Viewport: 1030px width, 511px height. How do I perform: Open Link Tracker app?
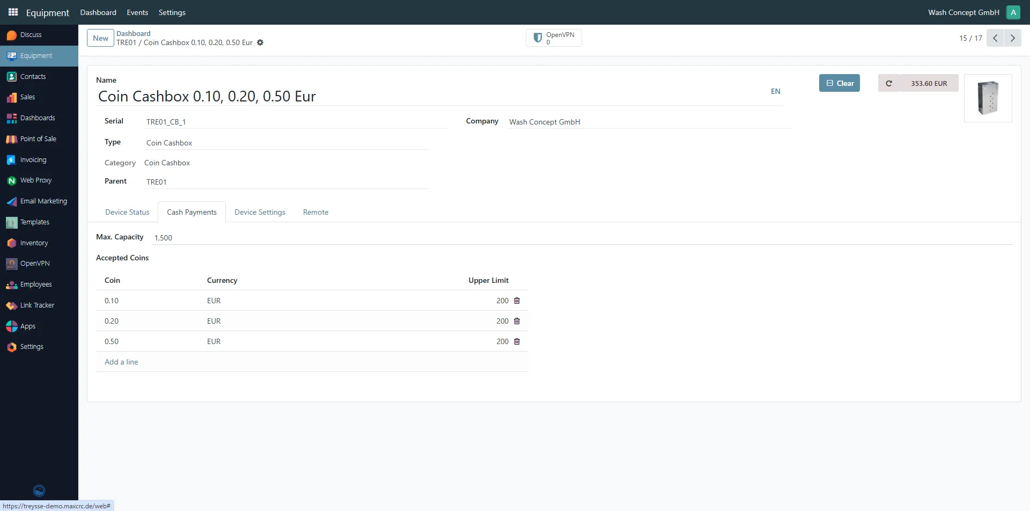[39, 305]
